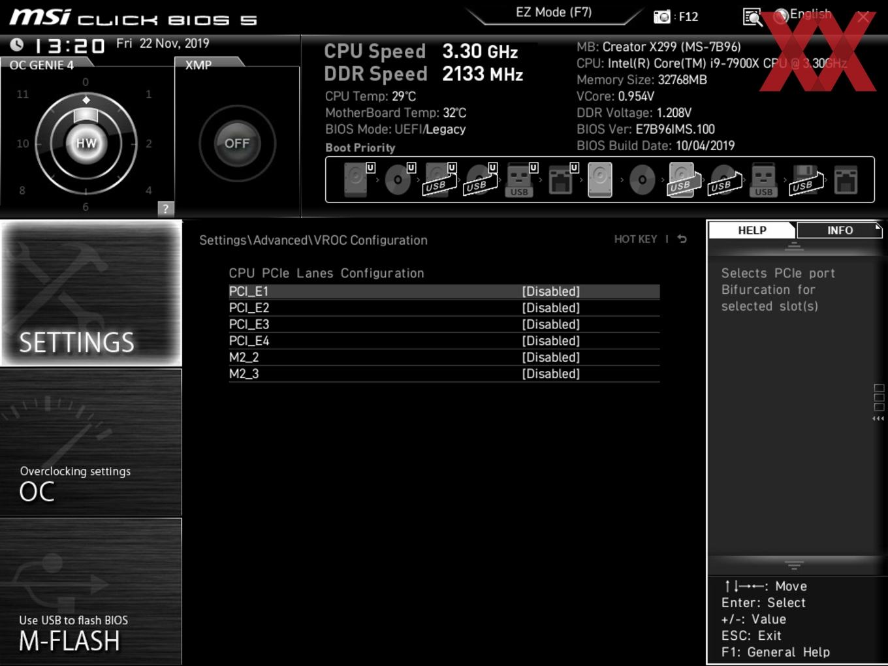
Task: Select the legacy hard disk boot icon
Action: click(x=600, y=180)
